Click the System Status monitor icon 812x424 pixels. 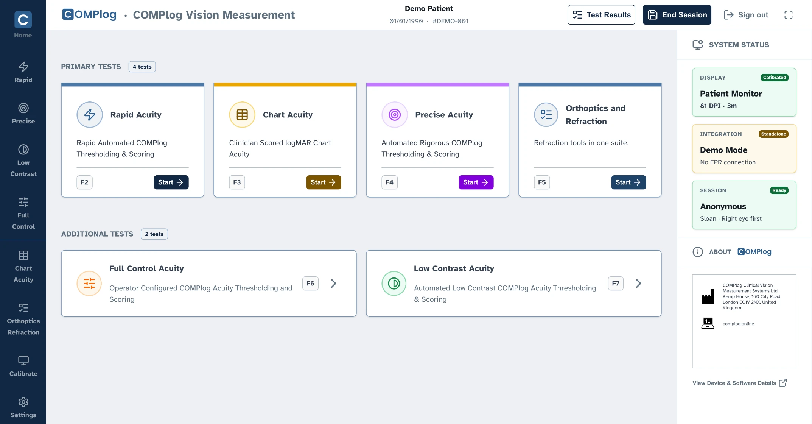coord(698,45)
